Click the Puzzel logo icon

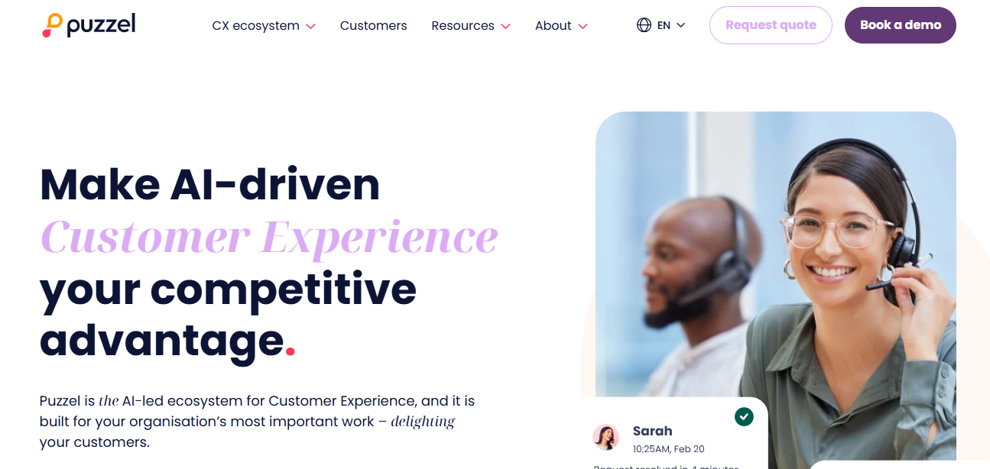point(53,25)
